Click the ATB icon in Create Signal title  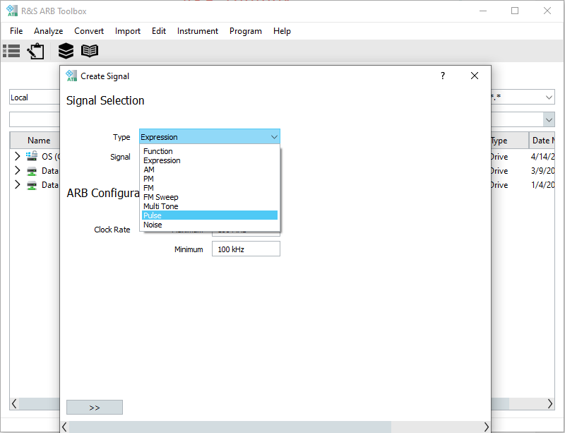(71, 76)
